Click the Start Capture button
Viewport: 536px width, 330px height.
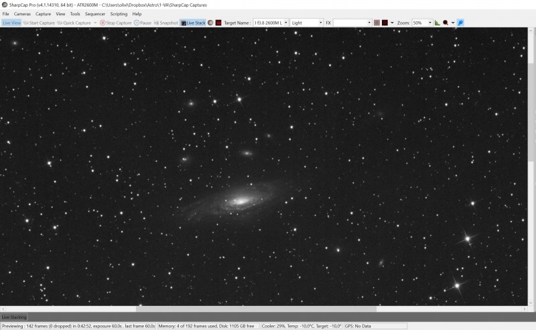[39, 23]
